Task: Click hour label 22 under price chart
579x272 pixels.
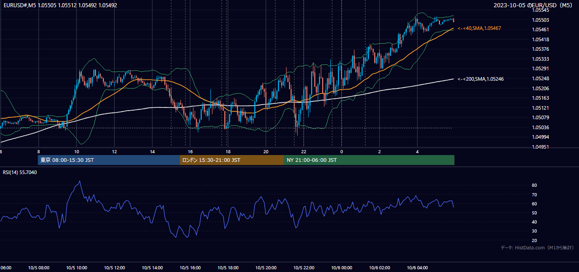Action: point(304,151)
